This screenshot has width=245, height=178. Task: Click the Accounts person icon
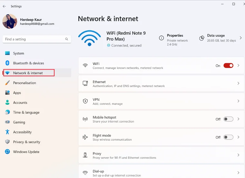point(7,102)
